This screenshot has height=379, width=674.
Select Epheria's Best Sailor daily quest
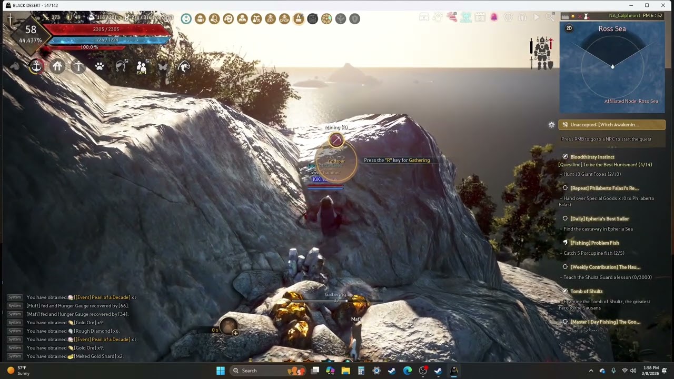click(600, 218)
